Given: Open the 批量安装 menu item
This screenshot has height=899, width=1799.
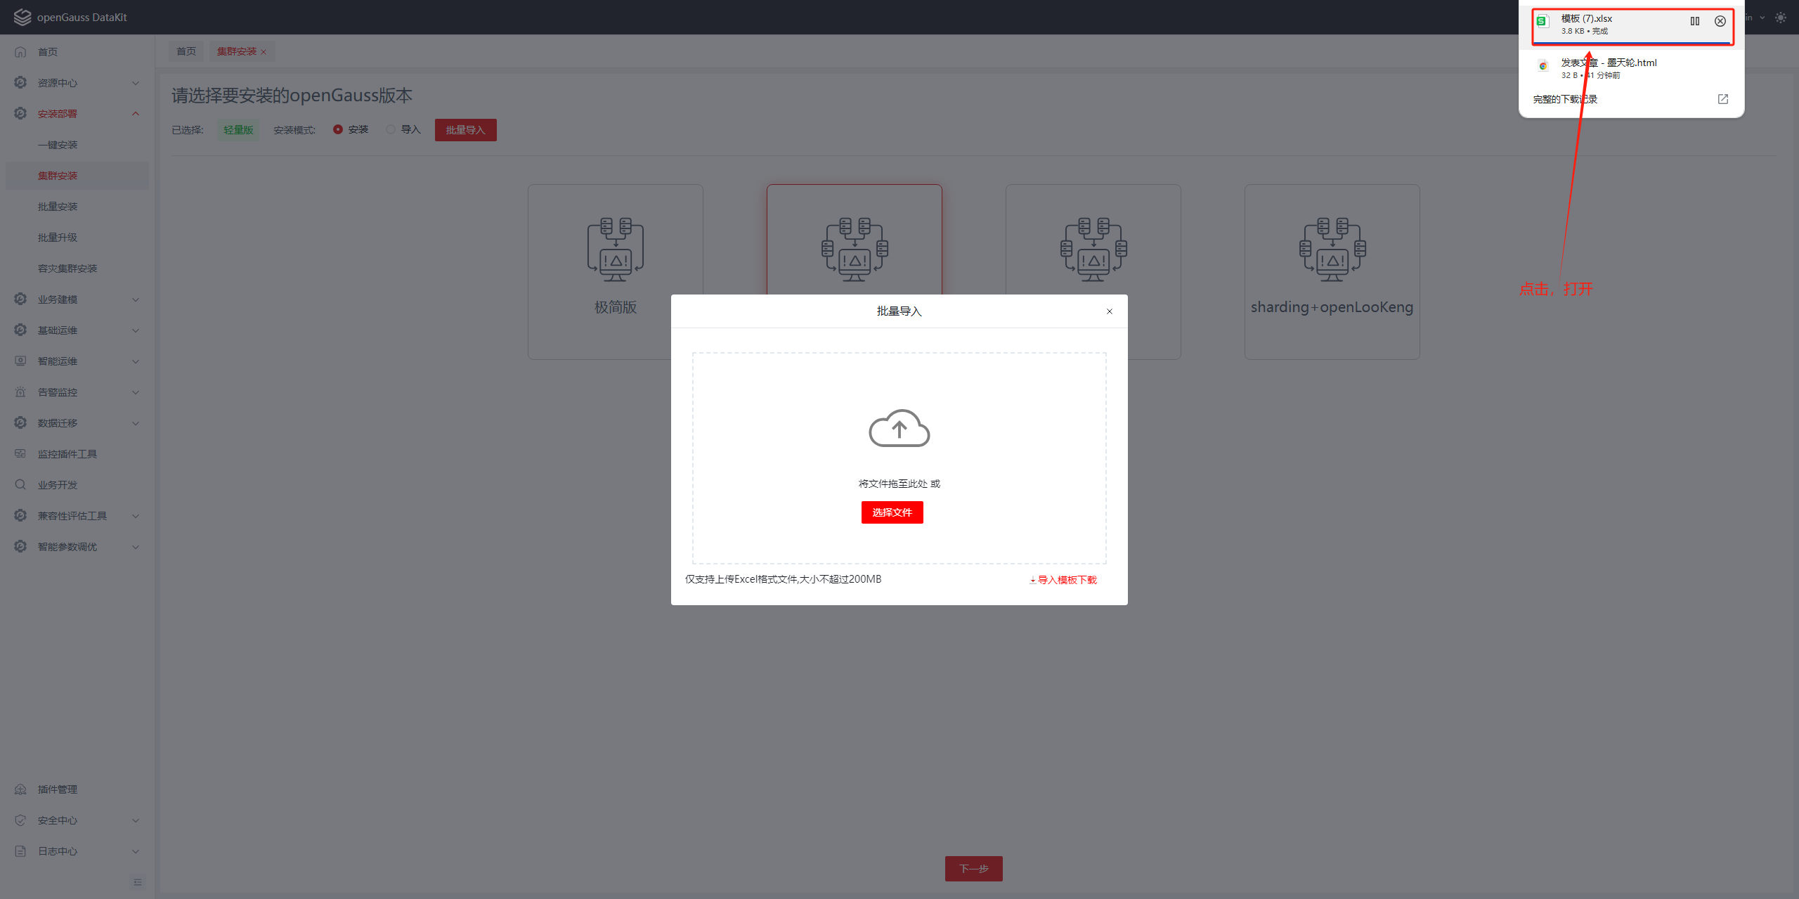Looking at the screenshot, I should click(x=58, y=207).
